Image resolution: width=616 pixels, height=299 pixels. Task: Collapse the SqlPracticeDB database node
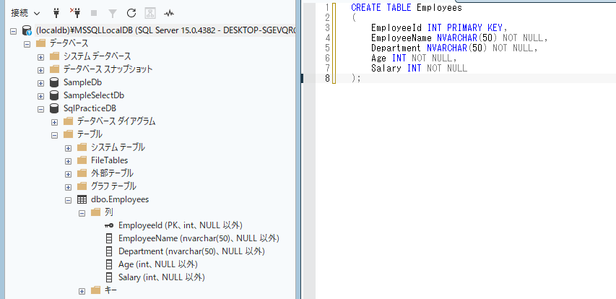[x=41, y=109]
